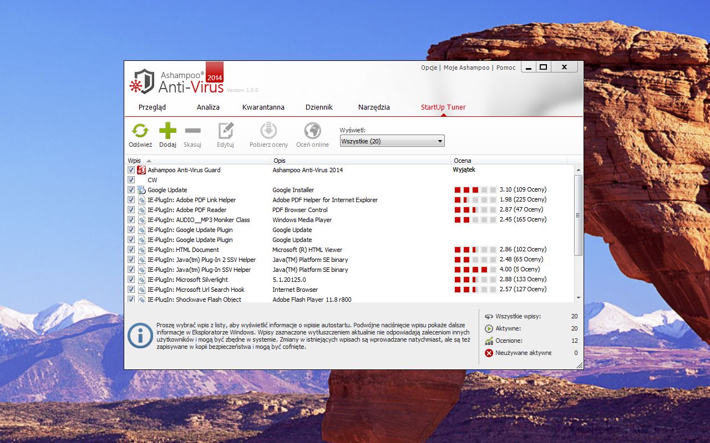The image size is (710, 443).
Task: Click the Google Update entry icon
Action: coord(141,190)
